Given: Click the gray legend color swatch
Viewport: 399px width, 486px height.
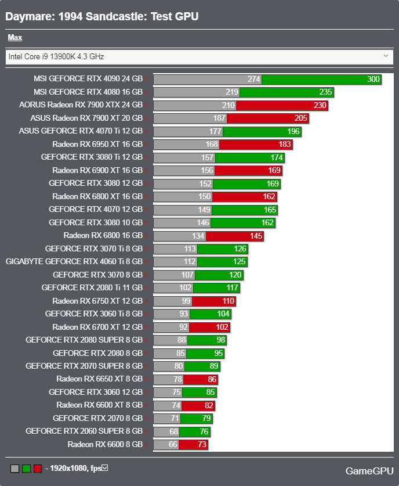Looking at the screenshot, I should pyautogui.click(x=15, y=469).
